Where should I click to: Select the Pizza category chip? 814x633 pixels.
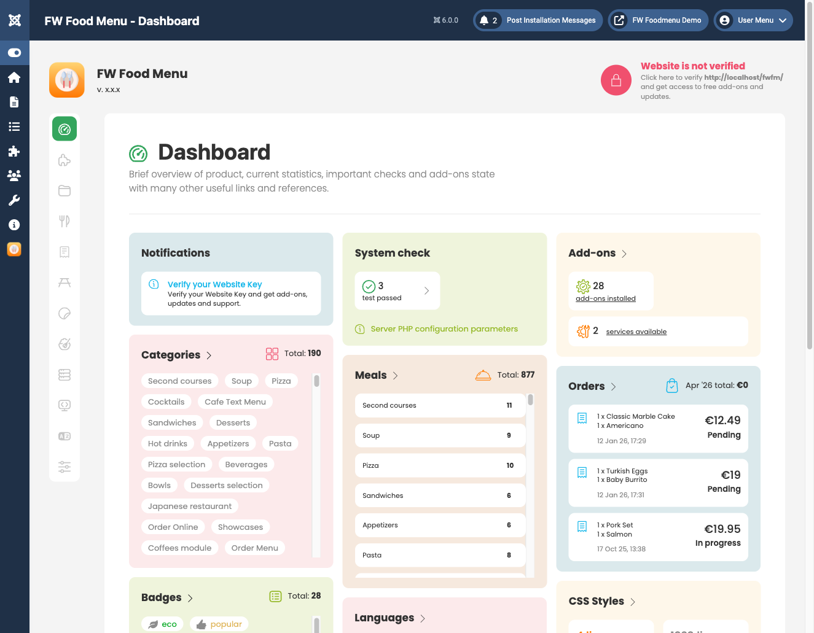click(281, 381)
